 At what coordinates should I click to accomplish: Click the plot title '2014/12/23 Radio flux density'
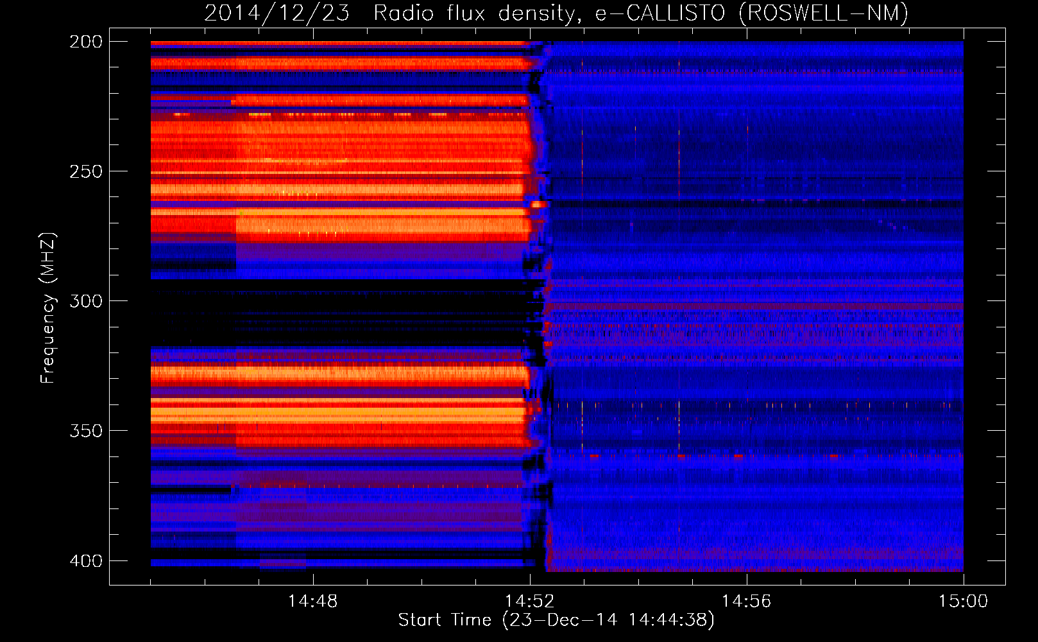pos(556,13)
